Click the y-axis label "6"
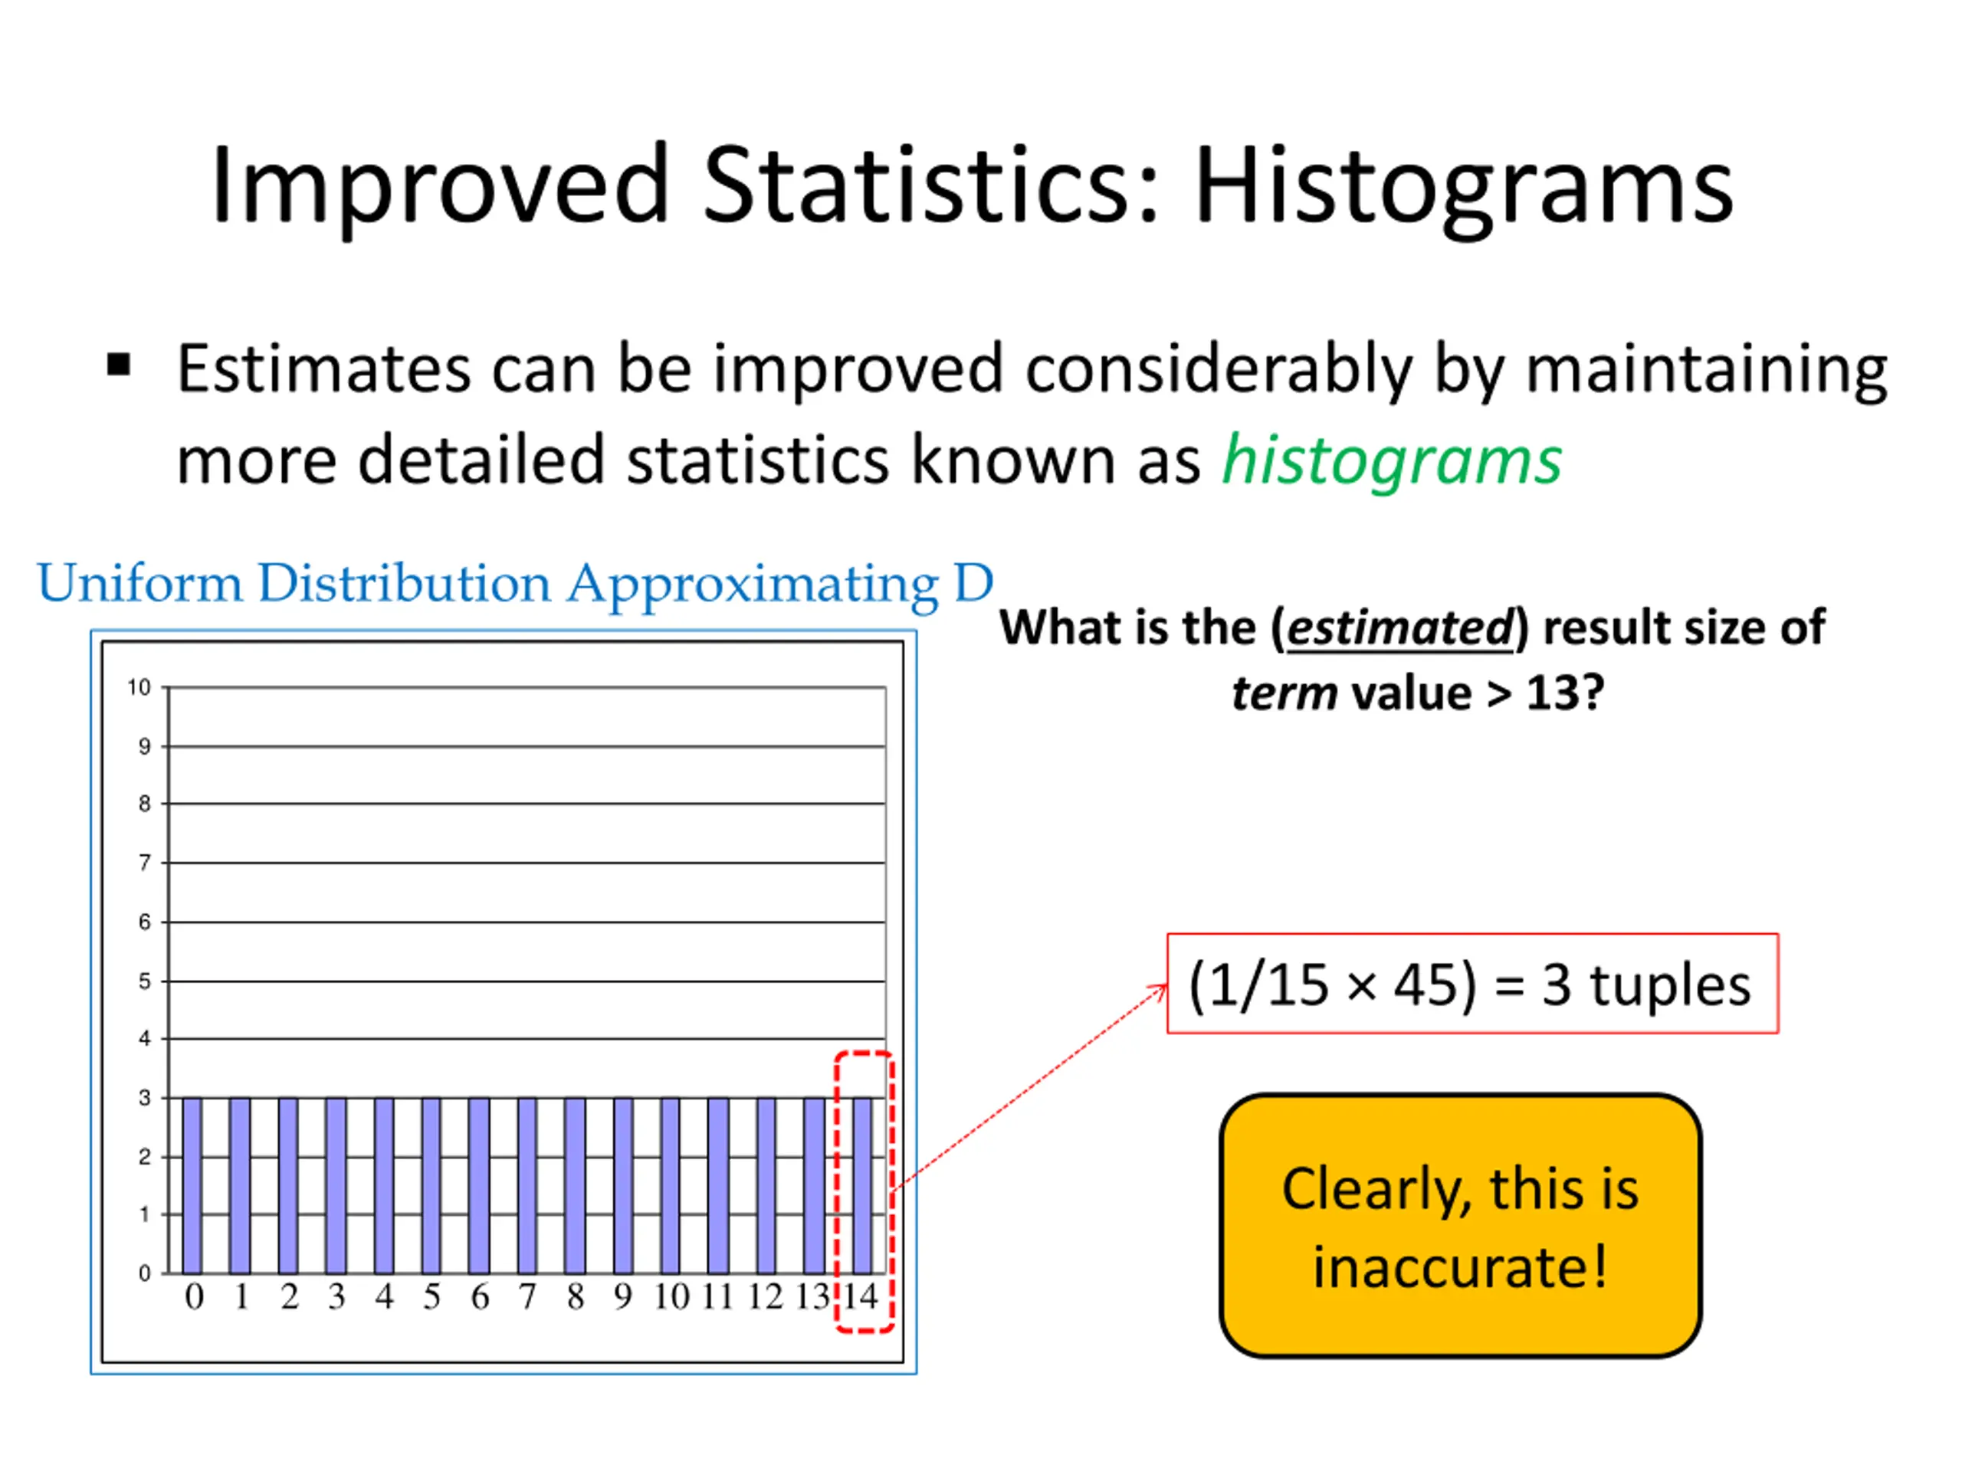This screenshot has height=1471, width=1962. [145, 922]
